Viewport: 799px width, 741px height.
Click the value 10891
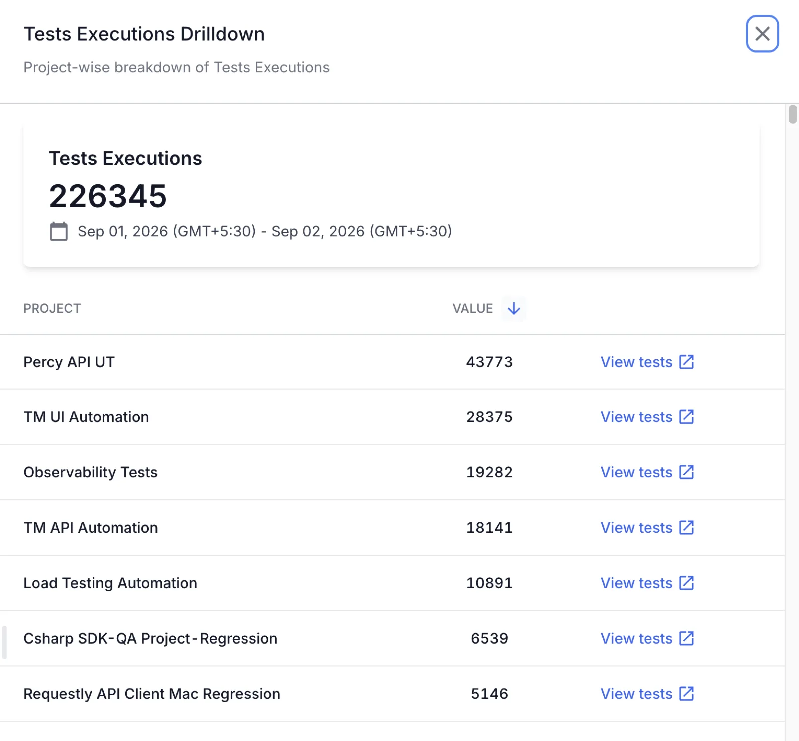(x=489, y=583)
